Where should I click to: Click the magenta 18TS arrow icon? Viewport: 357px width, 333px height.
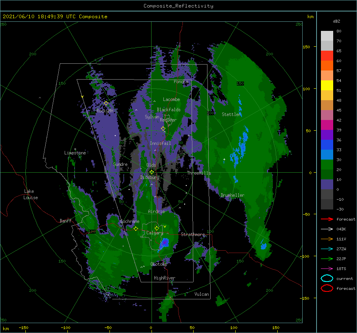tap(327, 269)
